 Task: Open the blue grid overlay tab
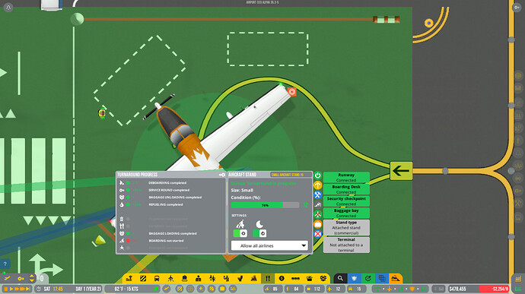pos(382,278)
